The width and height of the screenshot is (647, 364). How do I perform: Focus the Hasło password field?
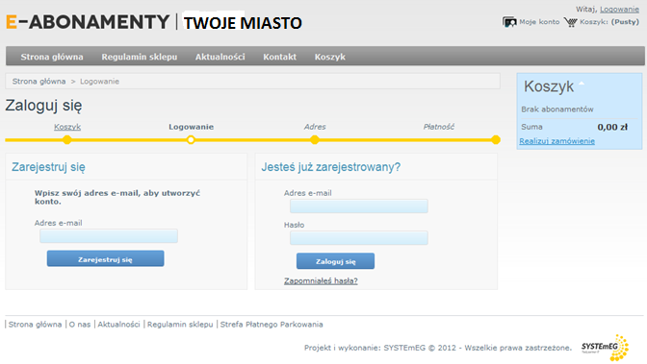click(x=358, y=237)
